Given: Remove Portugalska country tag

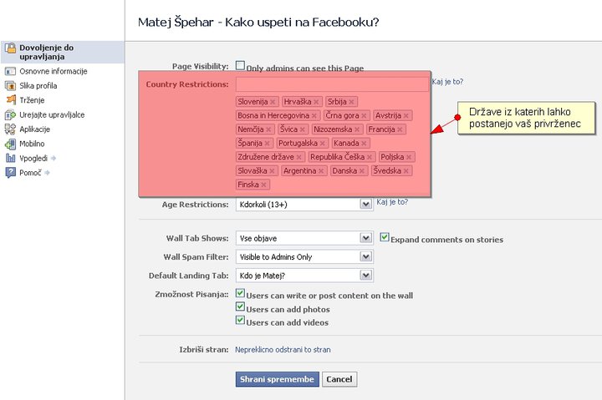Looking at the screenshot, I should 323,144.
